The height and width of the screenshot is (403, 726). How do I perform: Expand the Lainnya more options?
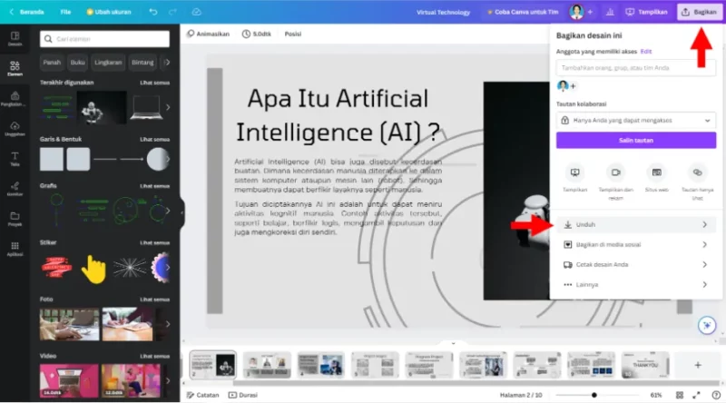(x=636, y=284)
